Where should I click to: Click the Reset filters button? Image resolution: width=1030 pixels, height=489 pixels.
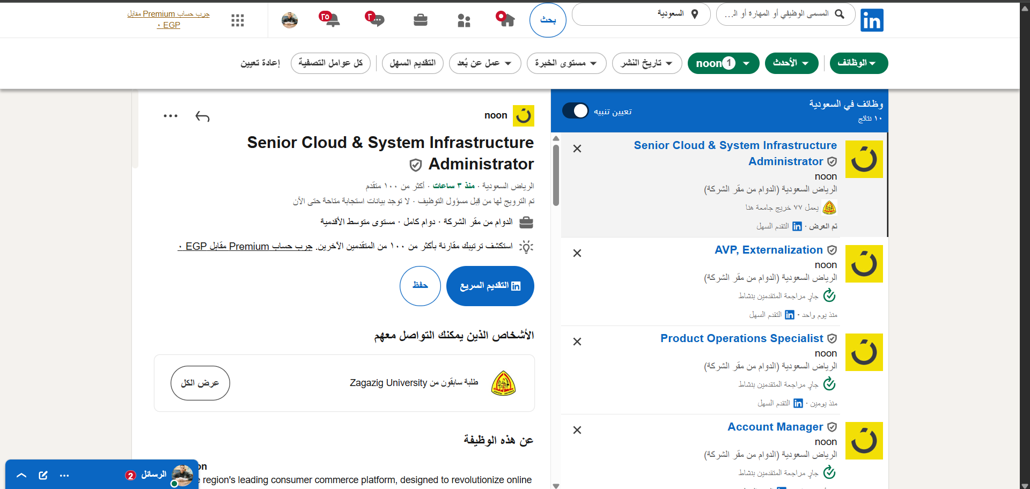(260, 63)
